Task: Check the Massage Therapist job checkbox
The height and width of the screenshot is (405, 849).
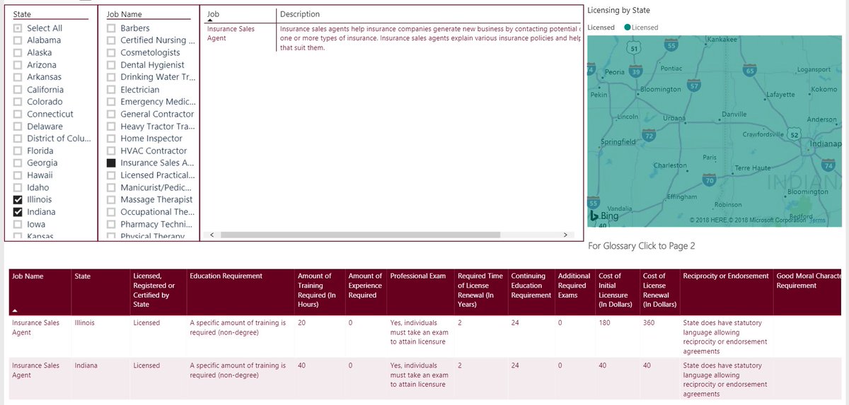Action: pyautogui.click(x=111, y=200)
